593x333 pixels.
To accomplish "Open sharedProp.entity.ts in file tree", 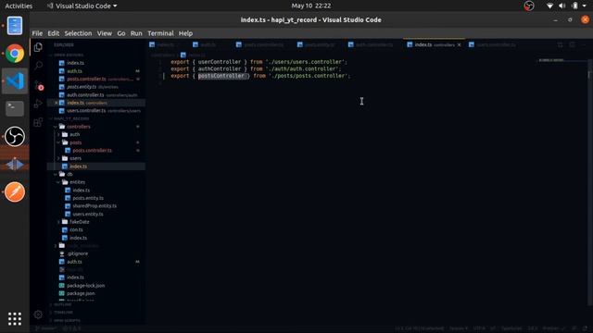I will tap(95, 206).
